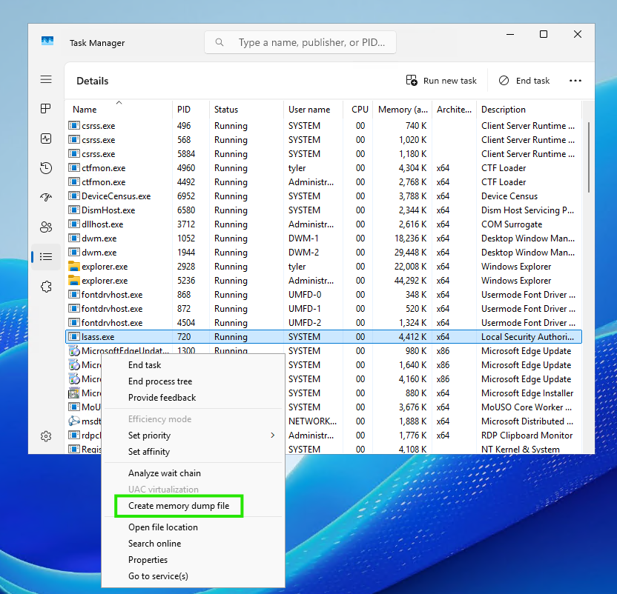The height and width of the screenshot is (594, 617).
Task: Sort by the PID column header
Action: pyautogui.click(x=191, y=110)
